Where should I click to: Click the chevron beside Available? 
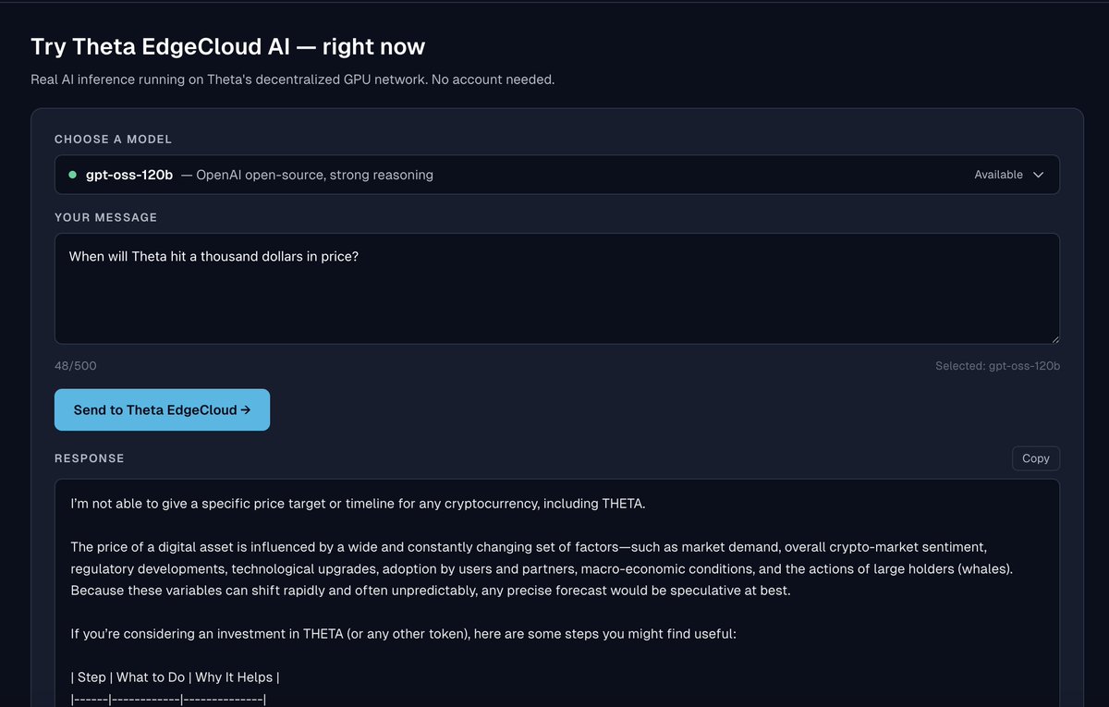(1038, 175)
